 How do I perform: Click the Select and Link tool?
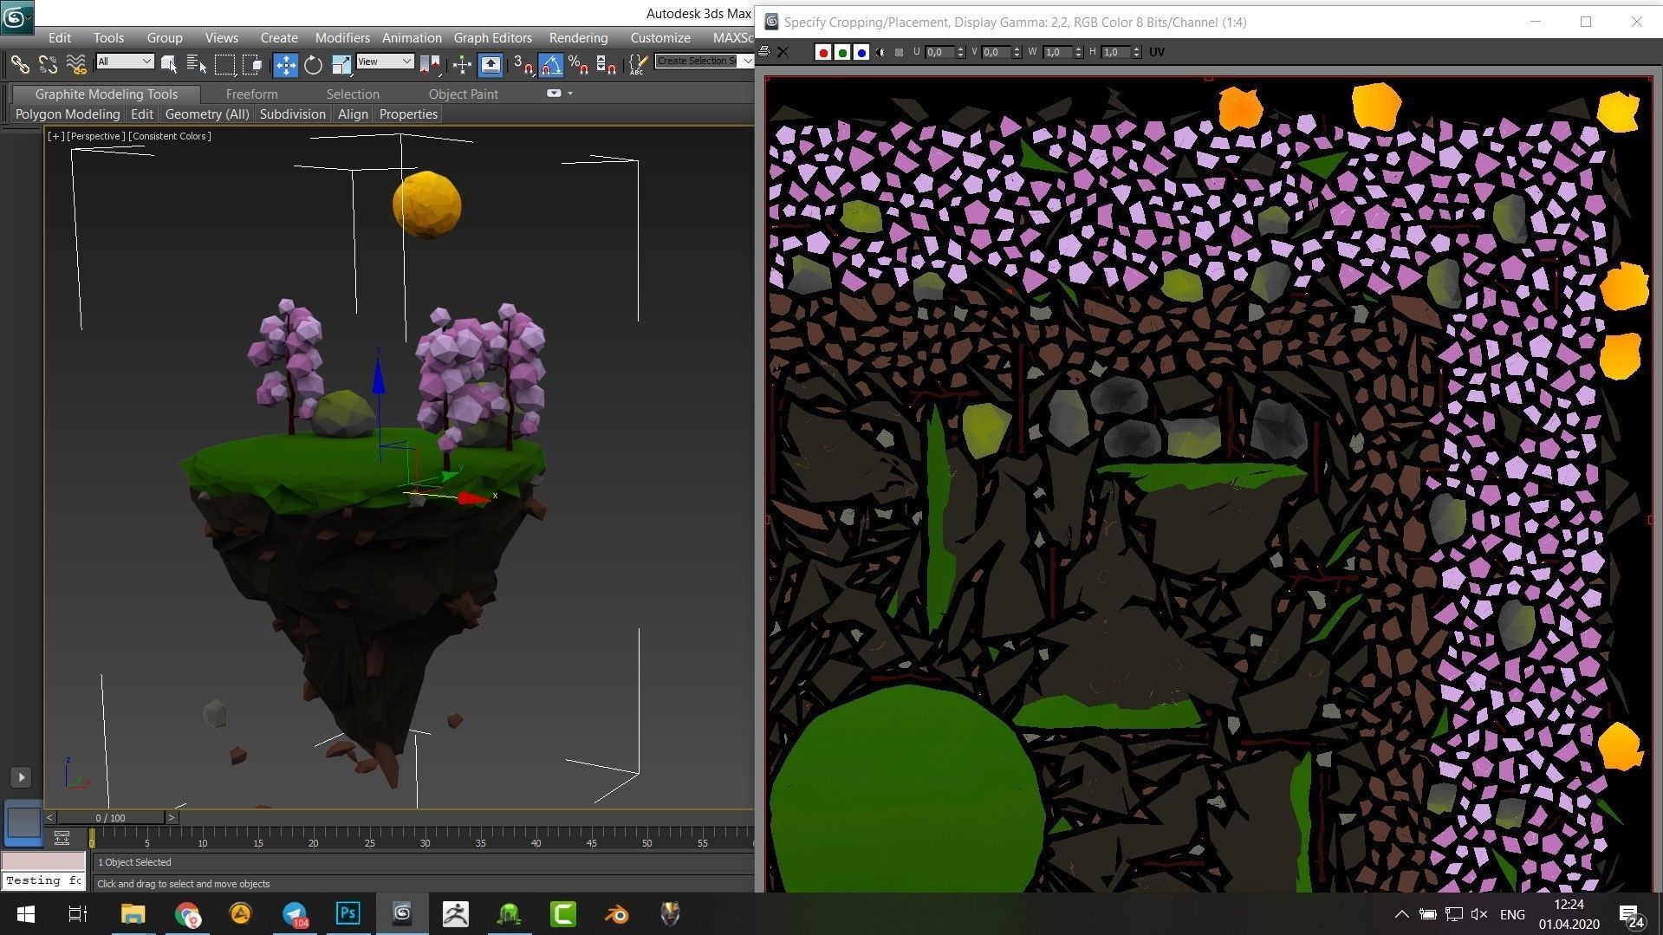point(20,64)
